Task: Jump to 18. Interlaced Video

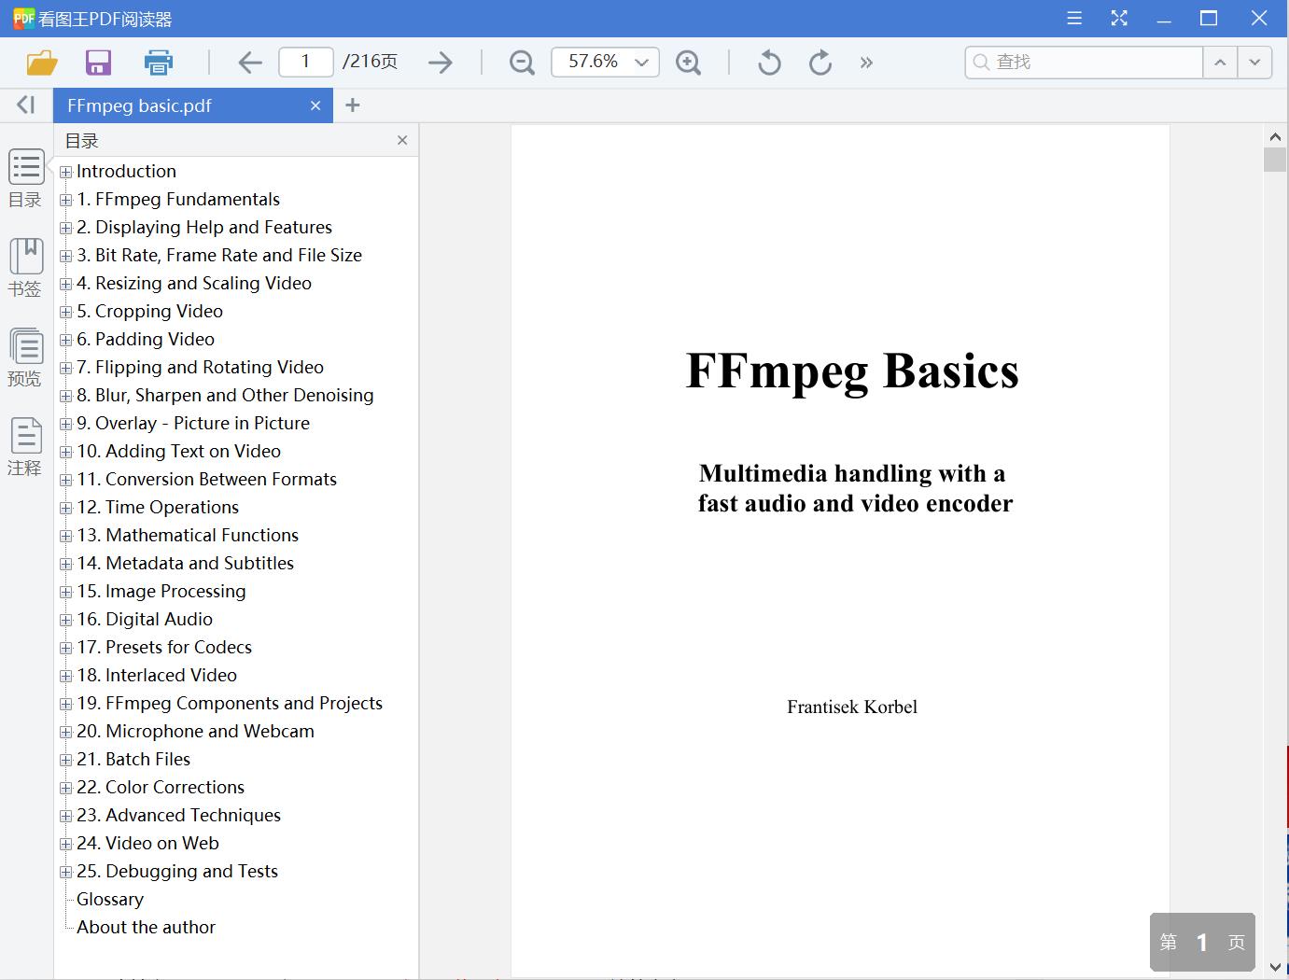Action: pos(157,675)
